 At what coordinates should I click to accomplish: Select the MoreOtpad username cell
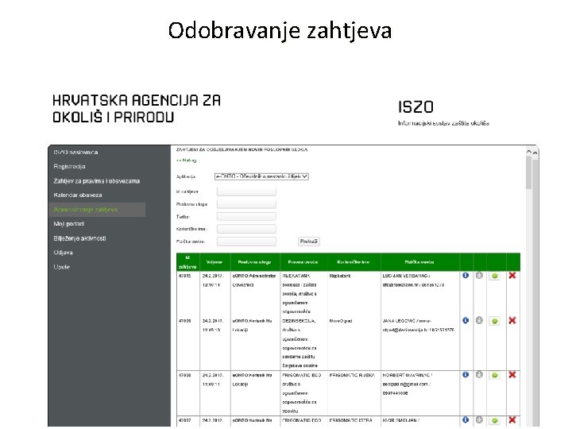(340, 321)
